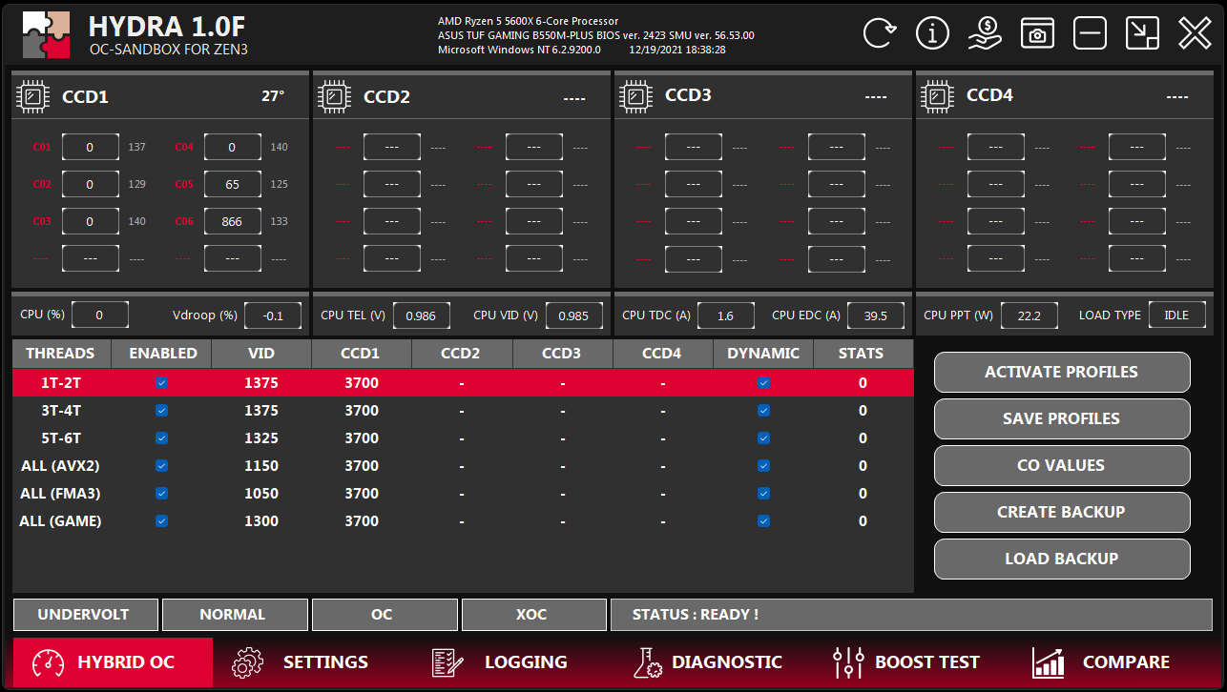
Task: Click the refresh icon in header
Action: point(880,33)
